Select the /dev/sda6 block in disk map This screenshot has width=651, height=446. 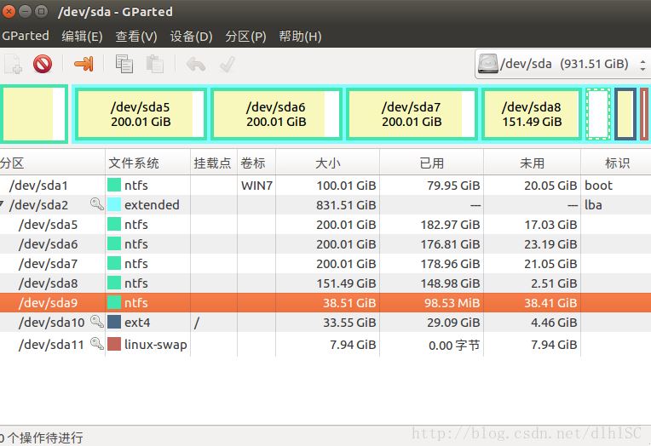coord(276,114)
